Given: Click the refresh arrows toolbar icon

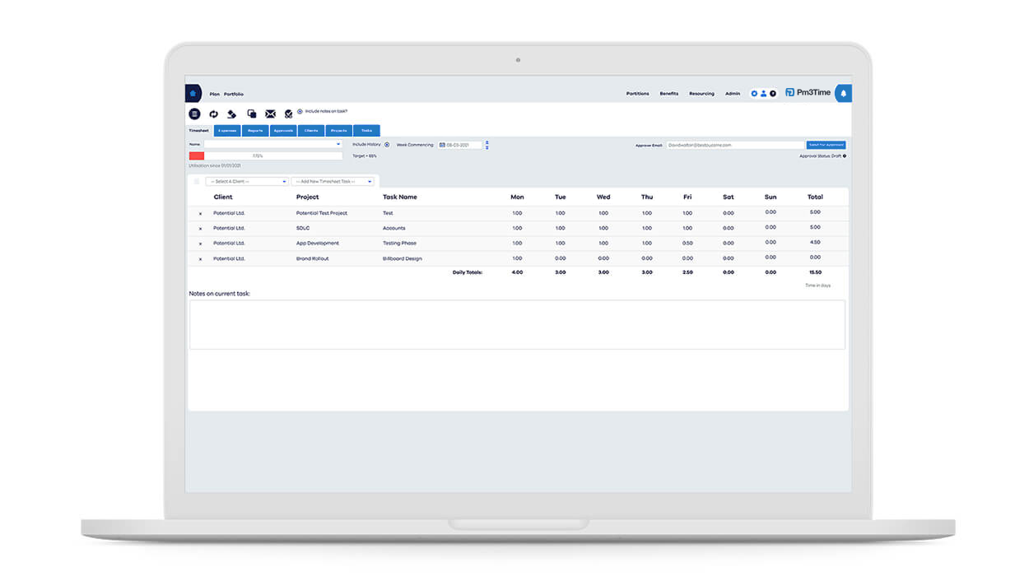Looking at the screenshot, I should (x=214, y=114).
